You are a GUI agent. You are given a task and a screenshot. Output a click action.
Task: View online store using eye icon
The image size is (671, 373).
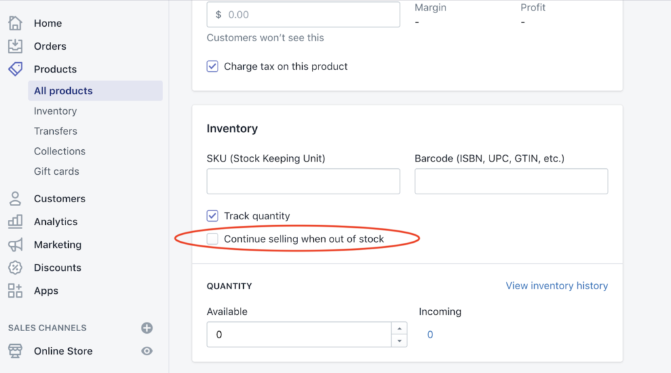147,351
